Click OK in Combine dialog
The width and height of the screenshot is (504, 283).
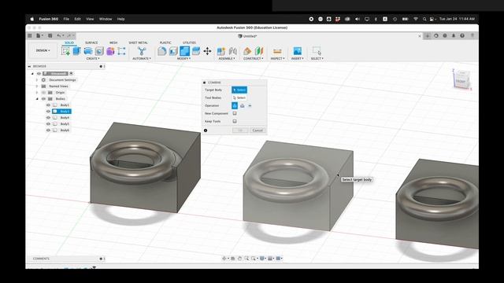point(240,130)
